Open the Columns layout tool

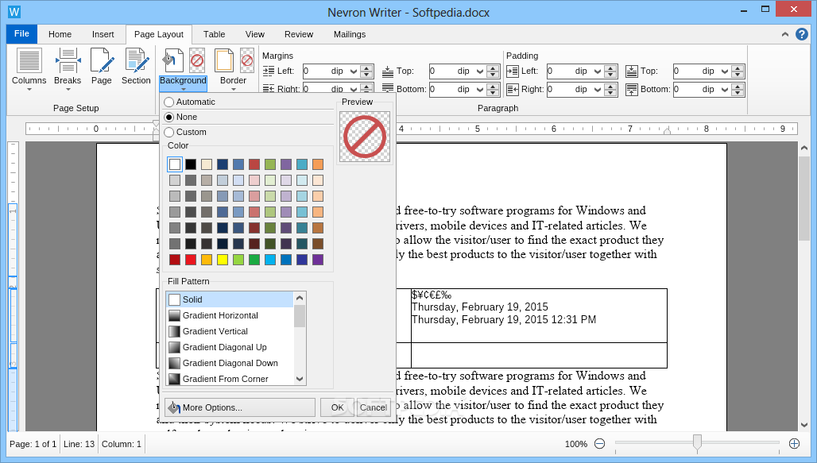[29, 69]
